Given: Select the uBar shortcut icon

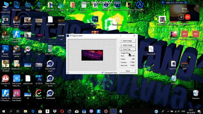Looking at the screenshot, I should click(x=28, y=50).
